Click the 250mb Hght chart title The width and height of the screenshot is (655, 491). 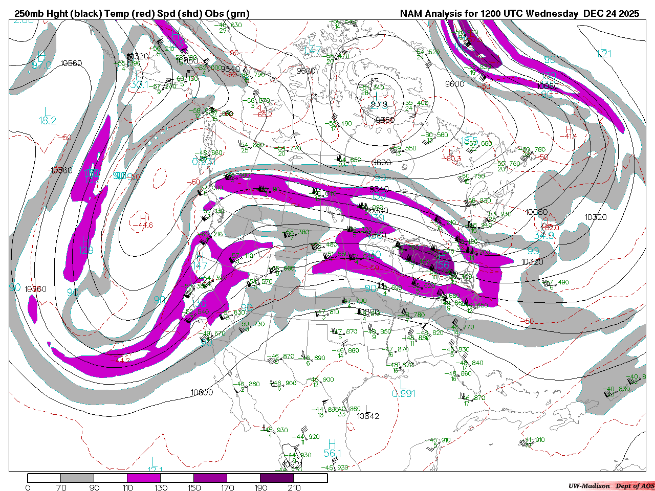pyautogui.click(x=132, y=14)
